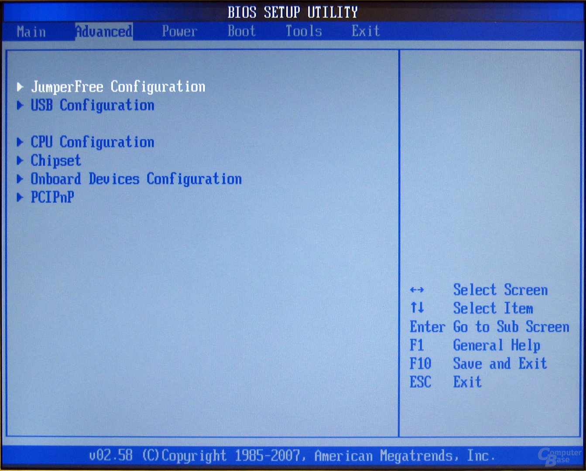Open the Main tab
The image size is (586, 471).
(31, 31)
